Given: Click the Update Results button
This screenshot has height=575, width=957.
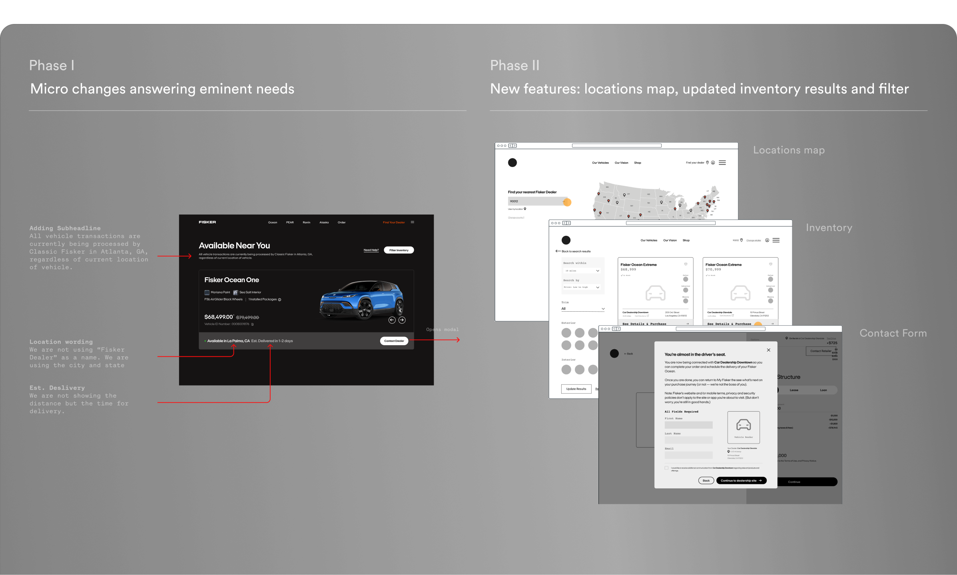Looking at the screenshot, I should point(576,389).
